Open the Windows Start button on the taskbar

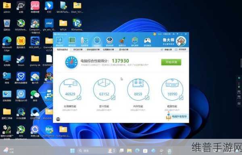pos(73,151)
